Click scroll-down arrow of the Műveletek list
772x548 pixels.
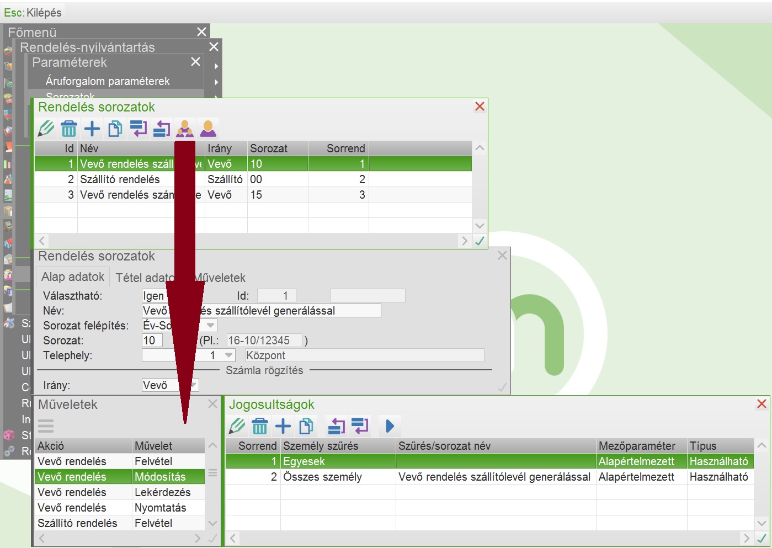(212, 523)
